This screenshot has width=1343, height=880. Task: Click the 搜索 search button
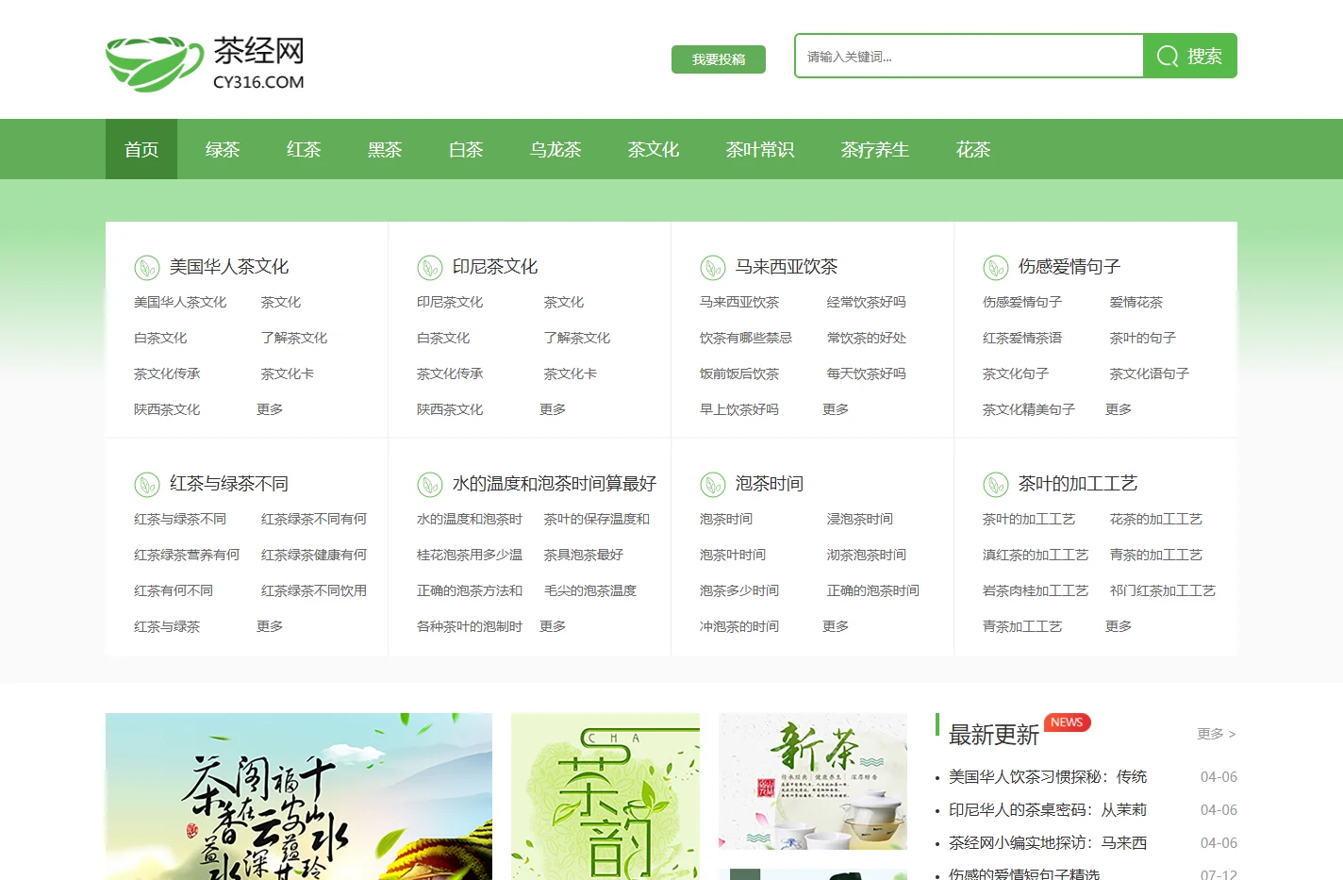tap(1190, 56)
